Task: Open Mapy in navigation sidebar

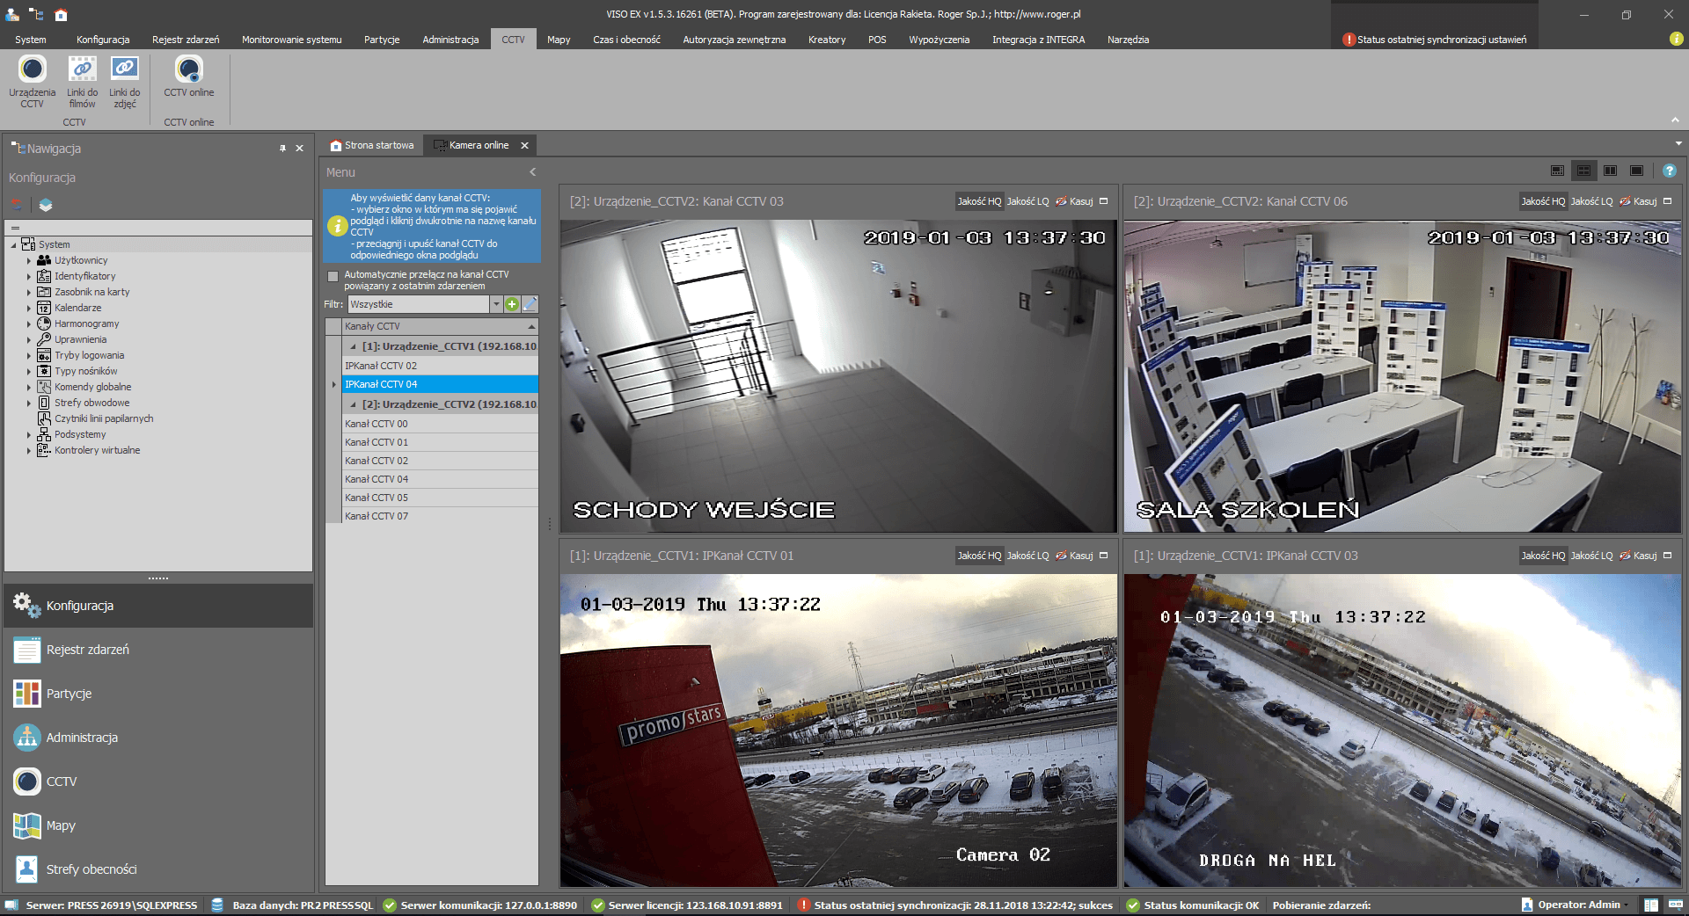Action: point(61,825)
